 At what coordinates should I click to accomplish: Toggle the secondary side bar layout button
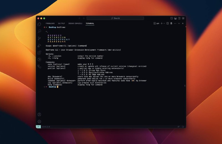pos(179,18)
